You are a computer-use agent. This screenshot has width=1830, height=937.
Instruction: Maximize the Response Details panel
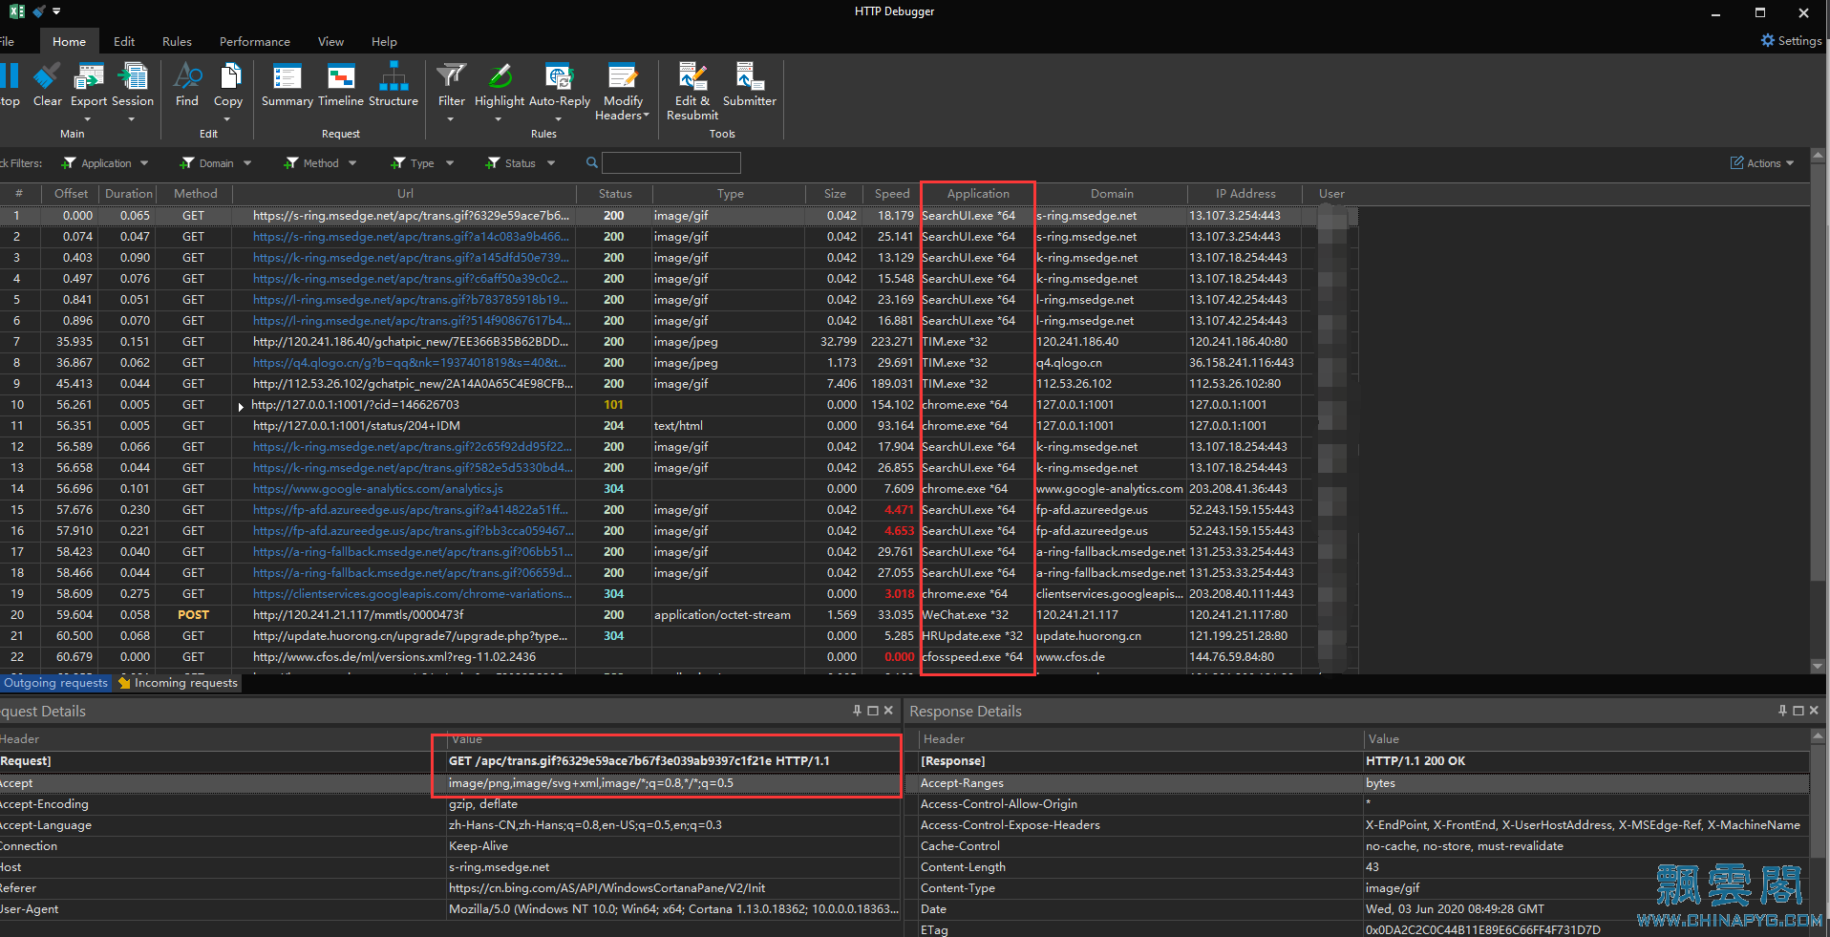tap(1798, 711)
